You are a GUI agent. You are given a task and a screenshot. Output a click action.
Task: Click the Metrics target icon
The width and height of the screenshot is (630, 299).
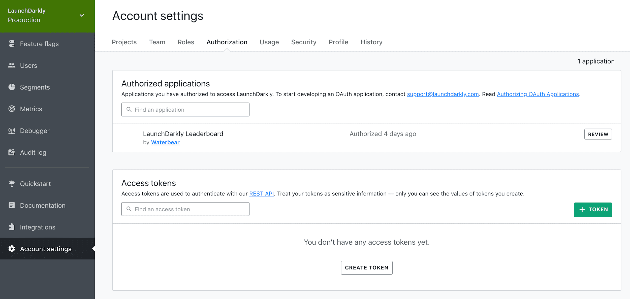(12, 109)
